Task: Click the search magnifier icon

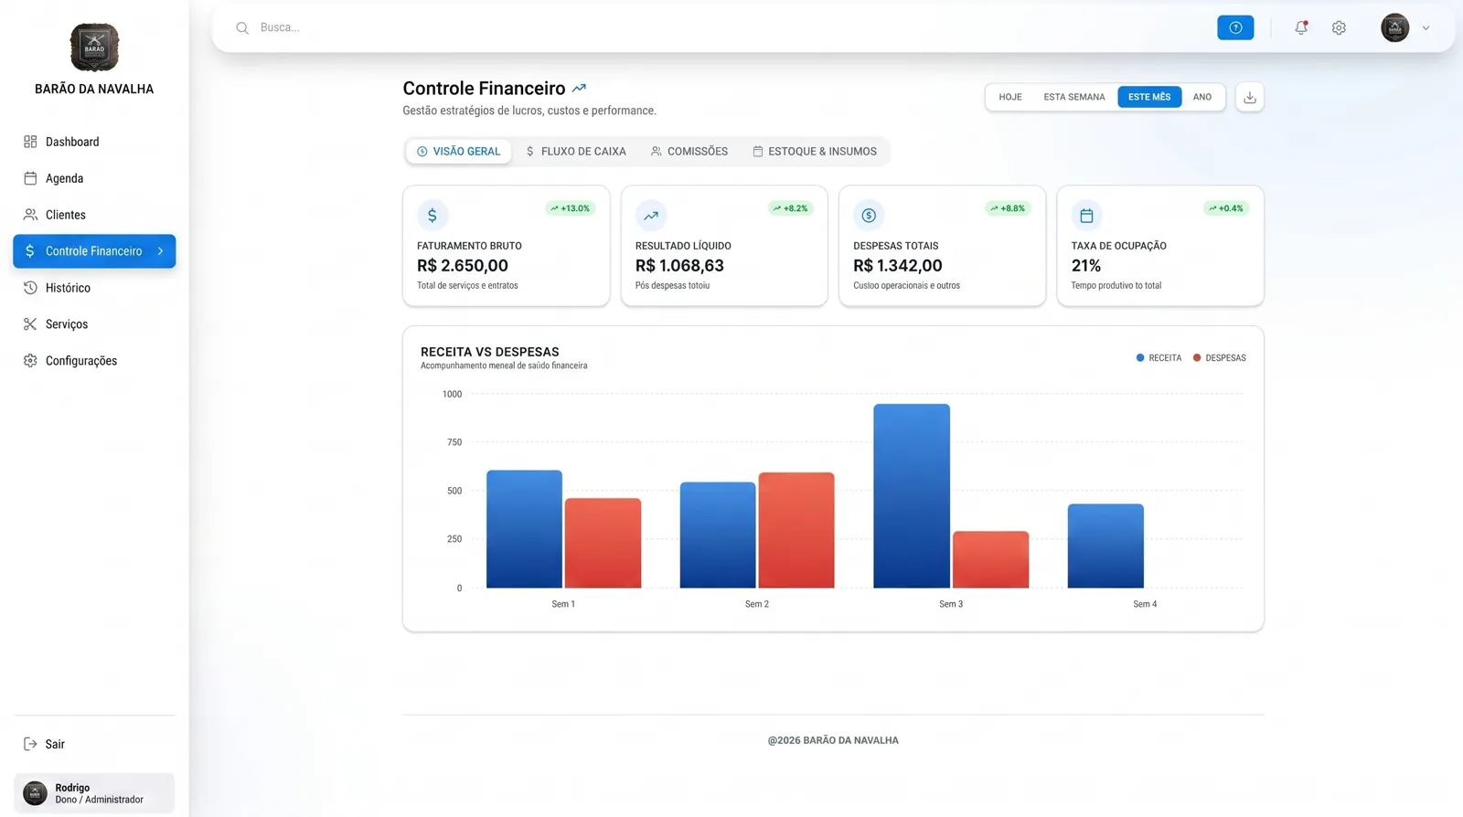Action: tap(242, 27)
